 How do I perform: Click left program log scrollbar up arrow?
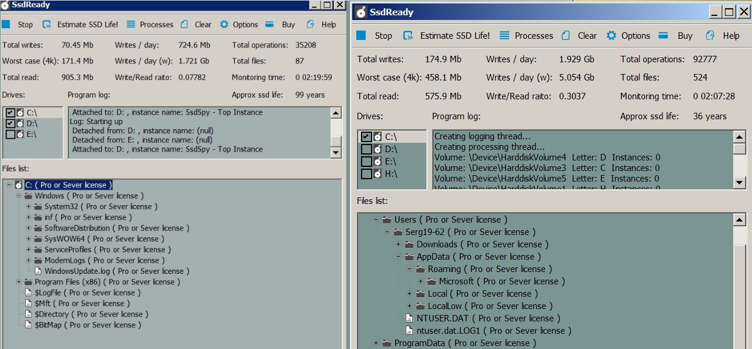pos(336,113)
